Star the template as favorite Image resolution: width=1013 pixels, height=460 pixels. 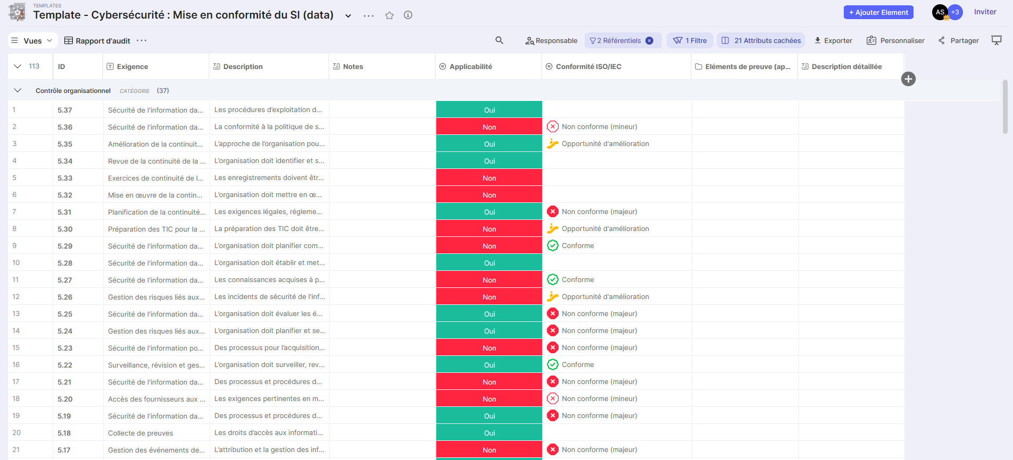click(389, 15)
